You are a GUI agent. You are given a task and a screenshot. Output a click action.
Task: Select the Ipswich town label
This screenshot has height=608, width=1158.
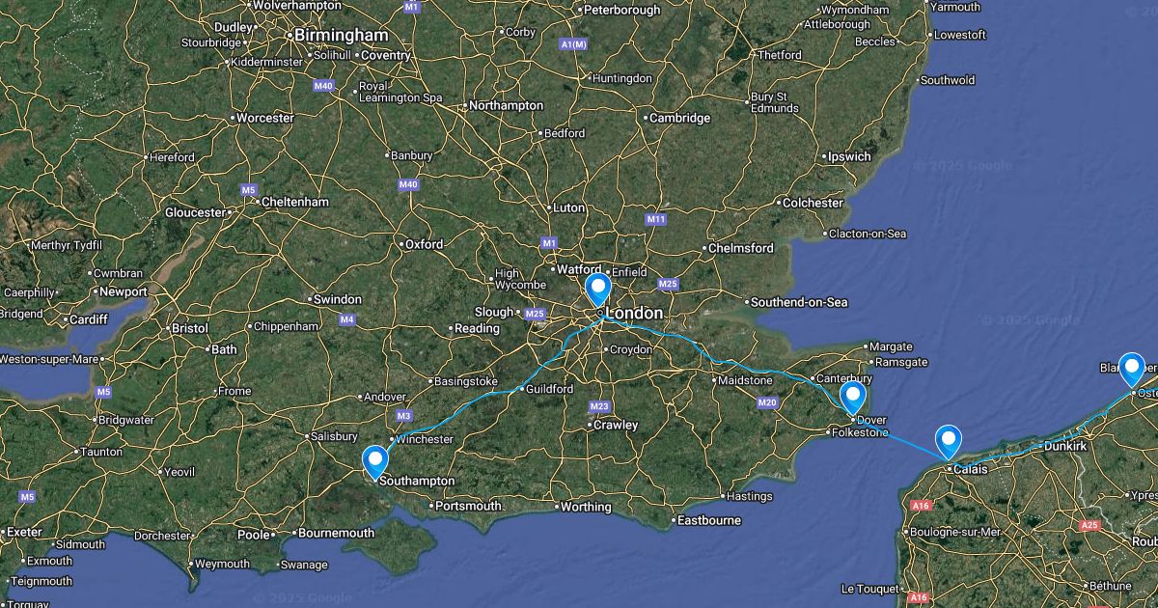tap(849, 156)
